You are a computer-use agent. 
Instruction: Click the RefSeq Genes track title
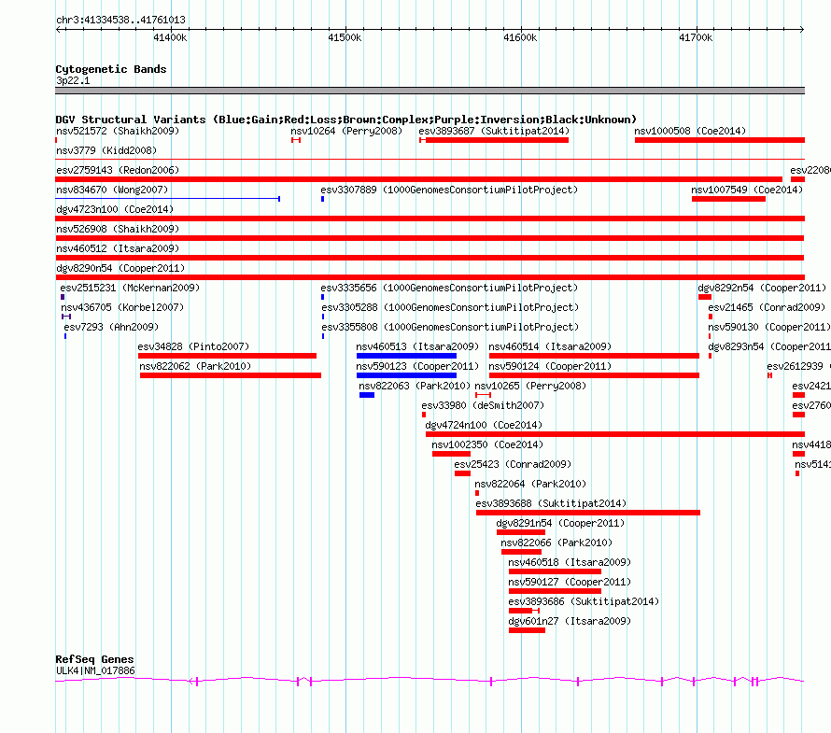click(94, 659)
